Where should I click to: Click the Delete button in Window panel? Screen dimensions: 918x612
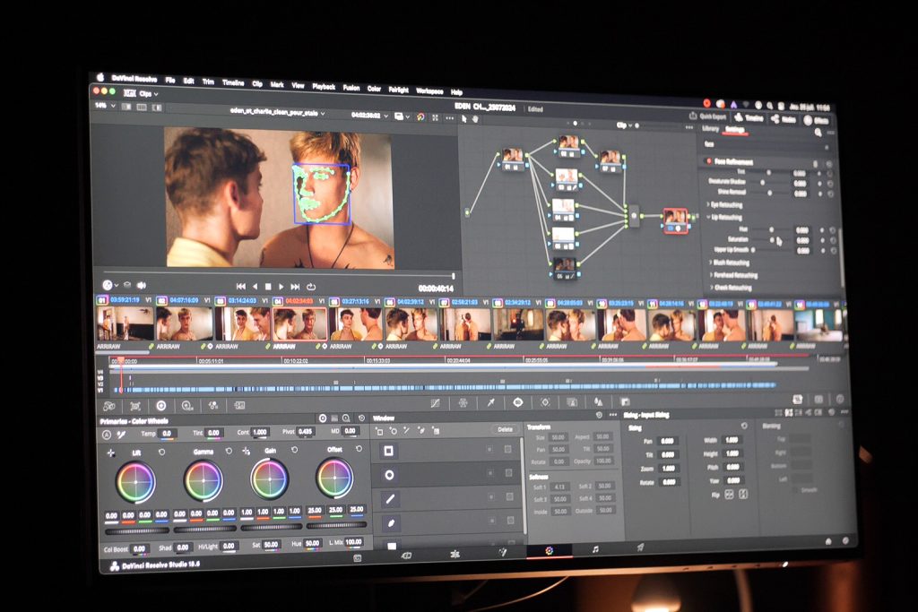pyautogui.click(x=505, y=429)
